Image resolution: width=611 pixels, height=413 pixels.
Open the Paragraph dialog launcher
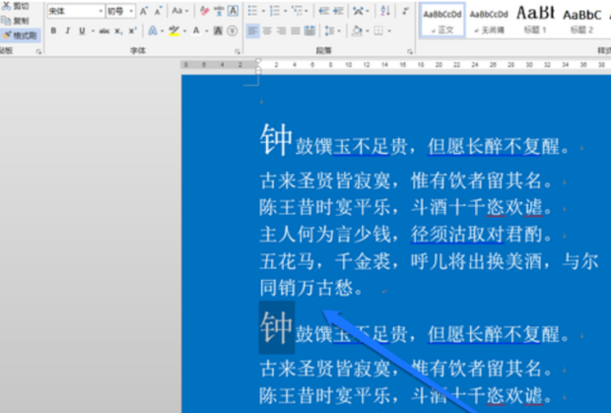pyautogui.click(x=410, y=51)
